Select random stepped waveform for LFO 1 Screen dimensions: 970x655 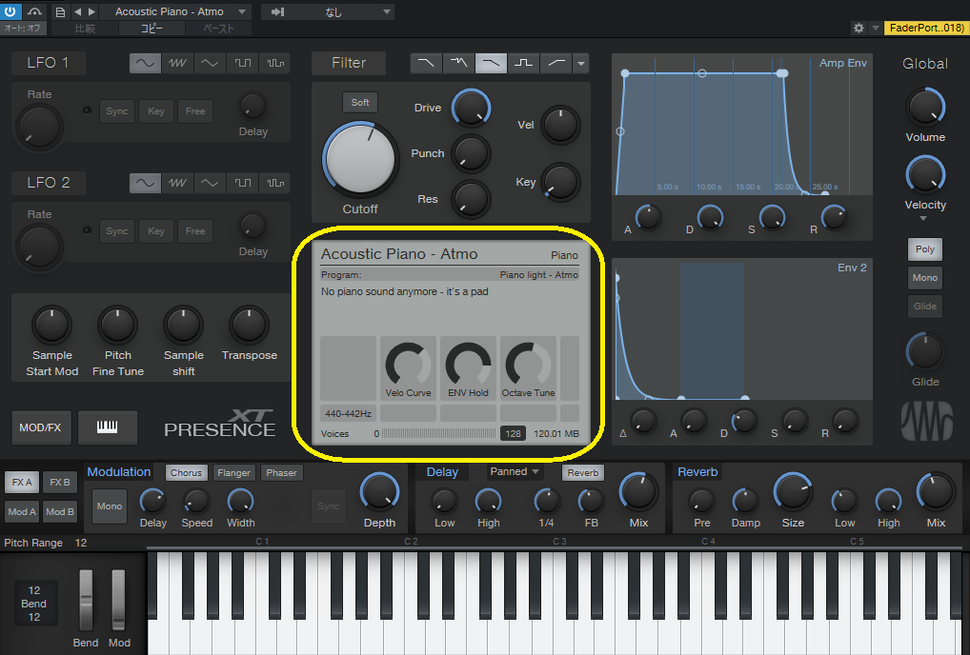tap(275, 63)
